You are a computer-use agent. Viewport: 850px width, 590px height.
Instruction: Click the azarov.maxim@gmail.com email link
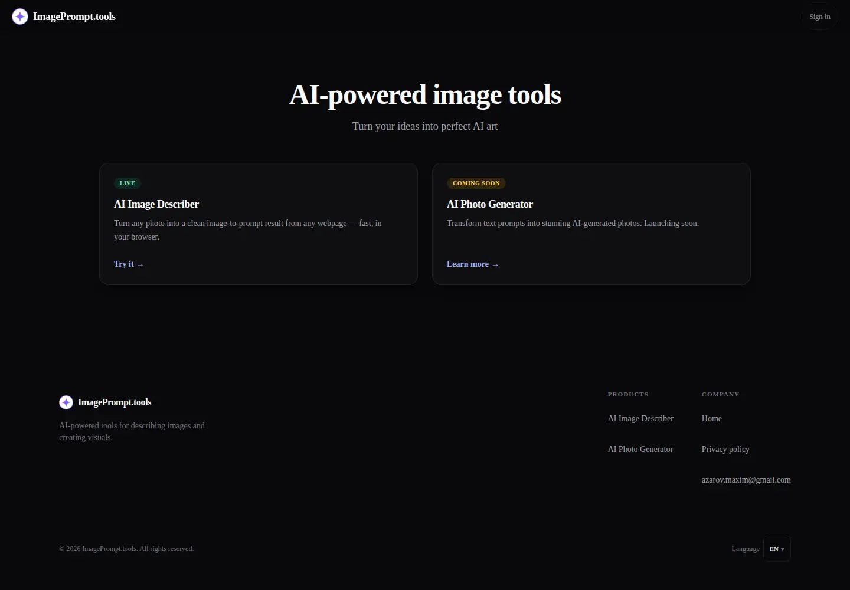pyautogui.click(x=746, y=480)
